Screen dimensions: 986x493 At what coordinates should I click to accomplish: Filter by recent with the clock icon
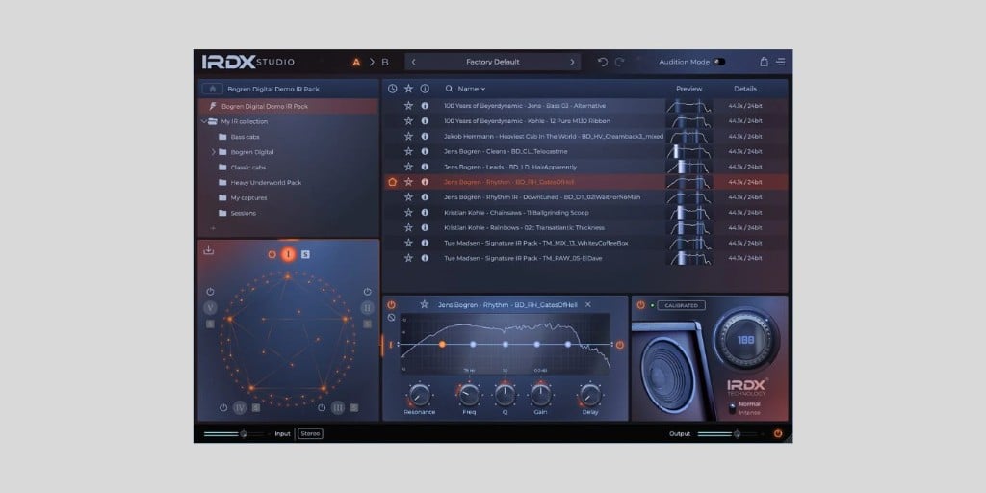393,89
